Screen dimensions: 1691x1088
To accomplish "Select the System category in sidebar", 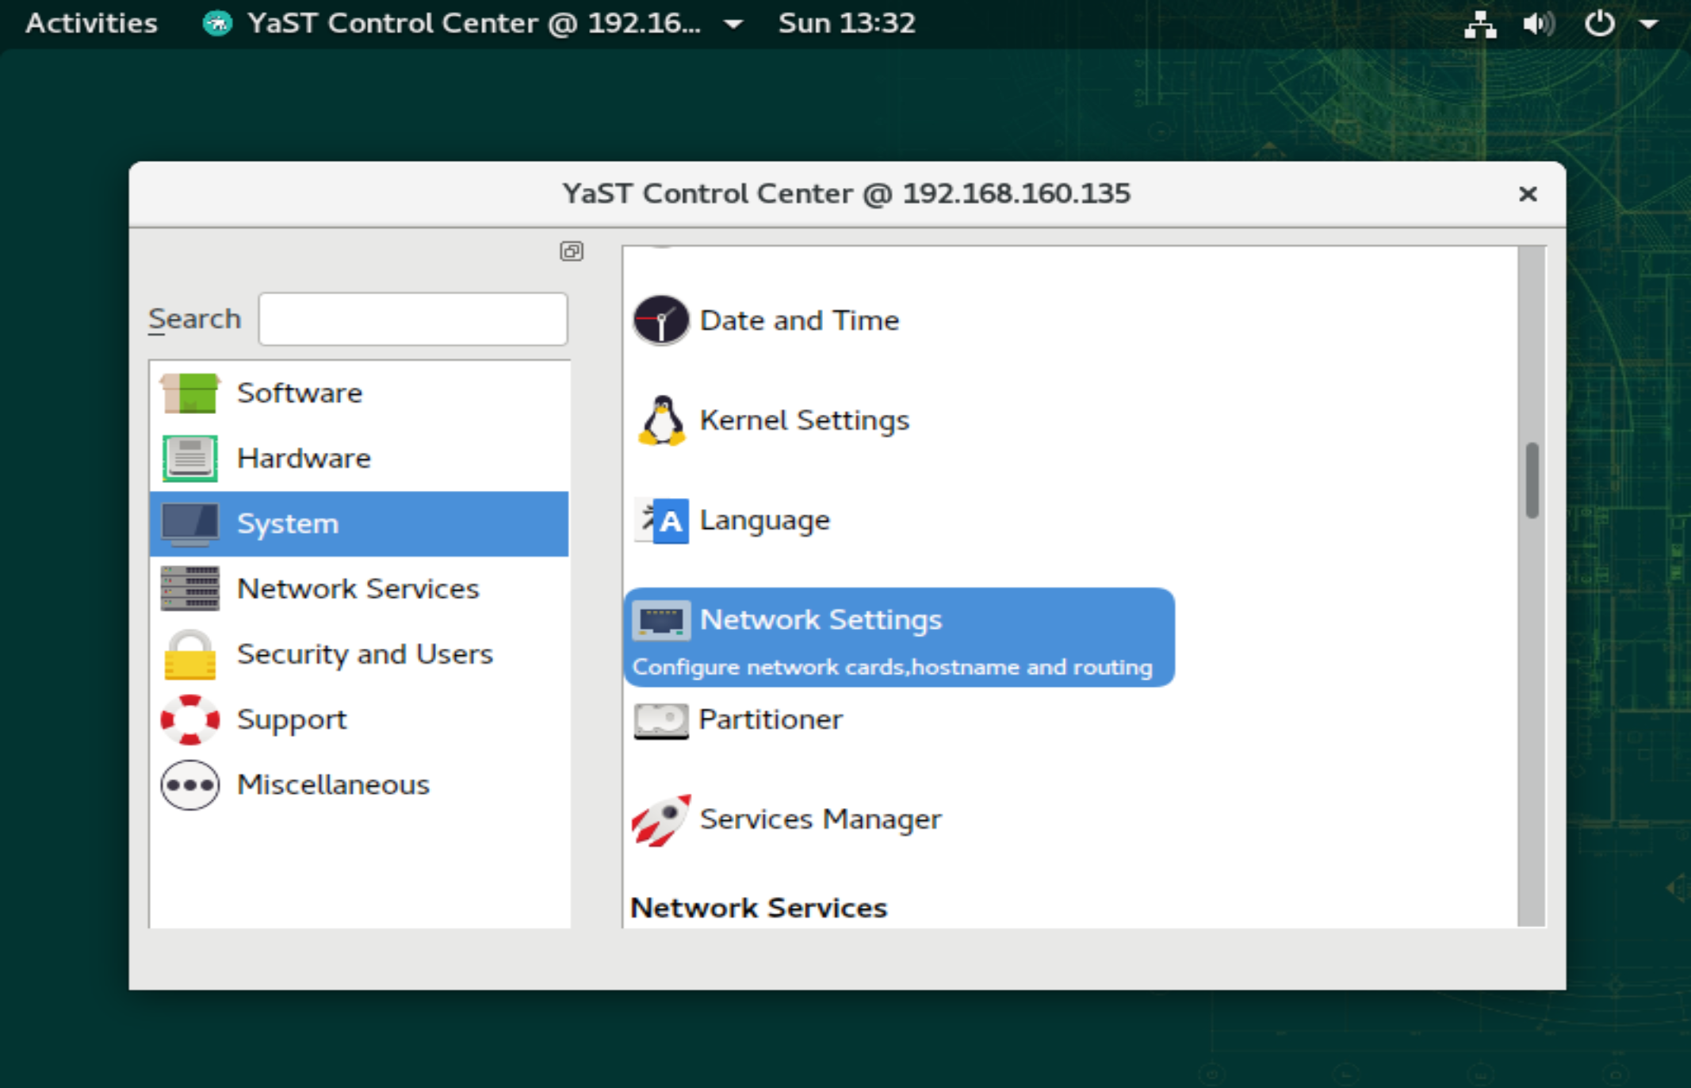I will click(x=288, y=524).
